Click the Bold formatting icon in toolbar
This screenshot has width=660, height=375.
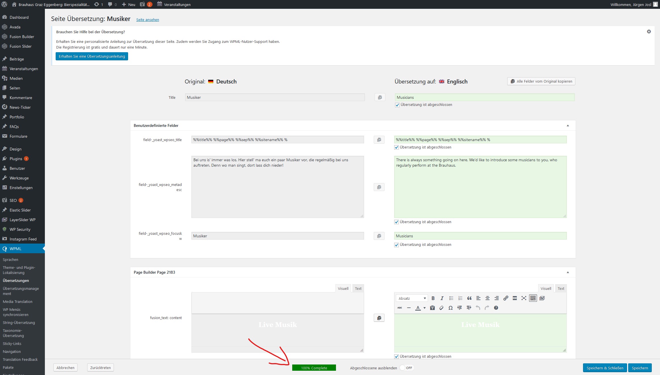tap(433, 298)
